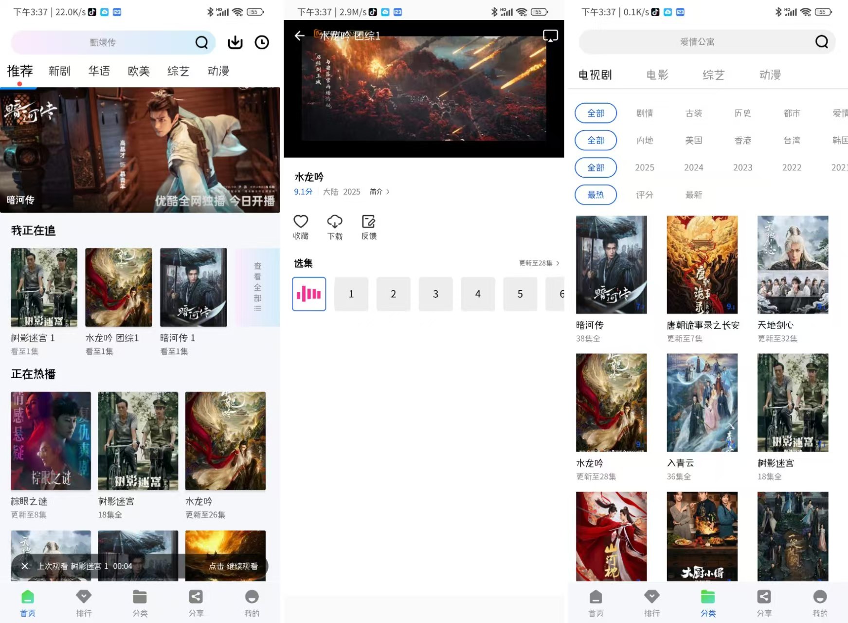Add 水龙吟 to favorites (收藏)
This screenshot has width=848, height=623.
[x=301, y=227]
